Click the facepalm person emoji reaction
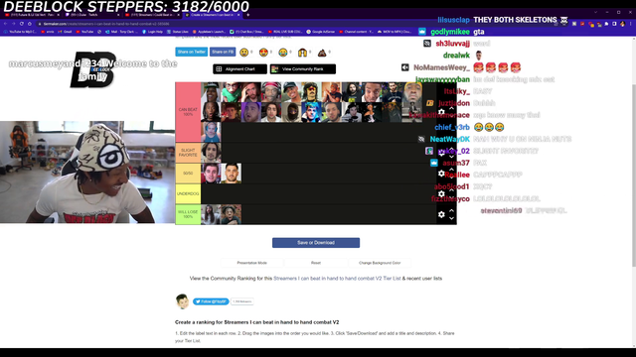The image size is (636, 357). click(302, 53)
